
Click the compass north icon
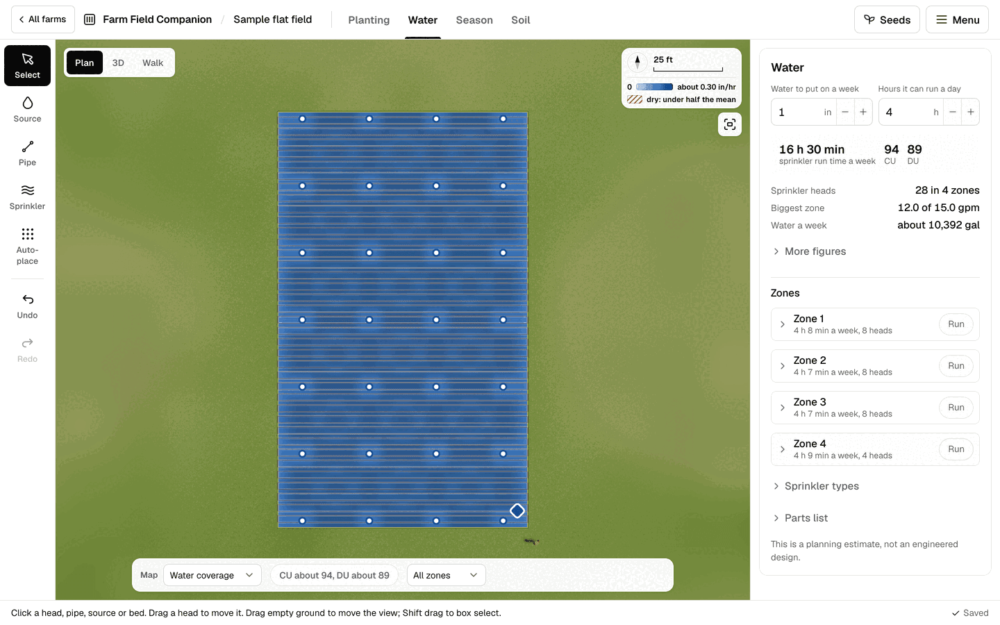pyautogui.click(x=637, y=62)
